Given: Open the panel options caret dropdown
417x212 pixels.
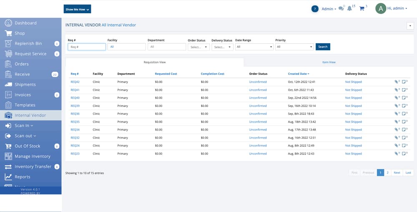Looking at the screenshot, I should 410,26.
